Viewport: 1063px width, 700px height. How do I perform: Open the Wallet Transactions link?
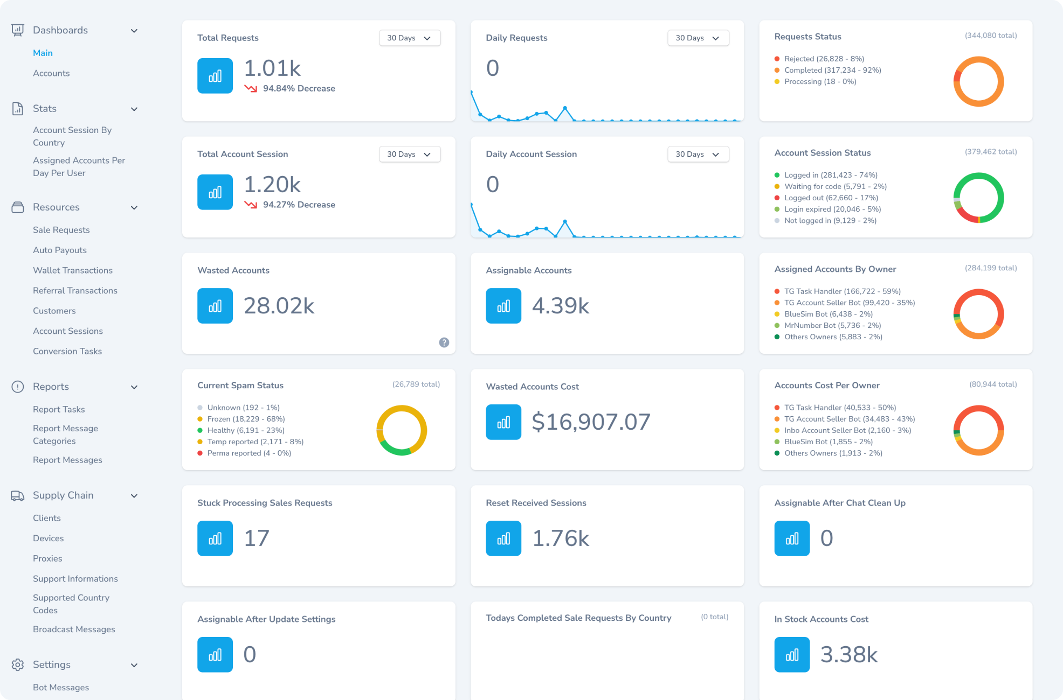pyautogui.click(x=73, y=270)
